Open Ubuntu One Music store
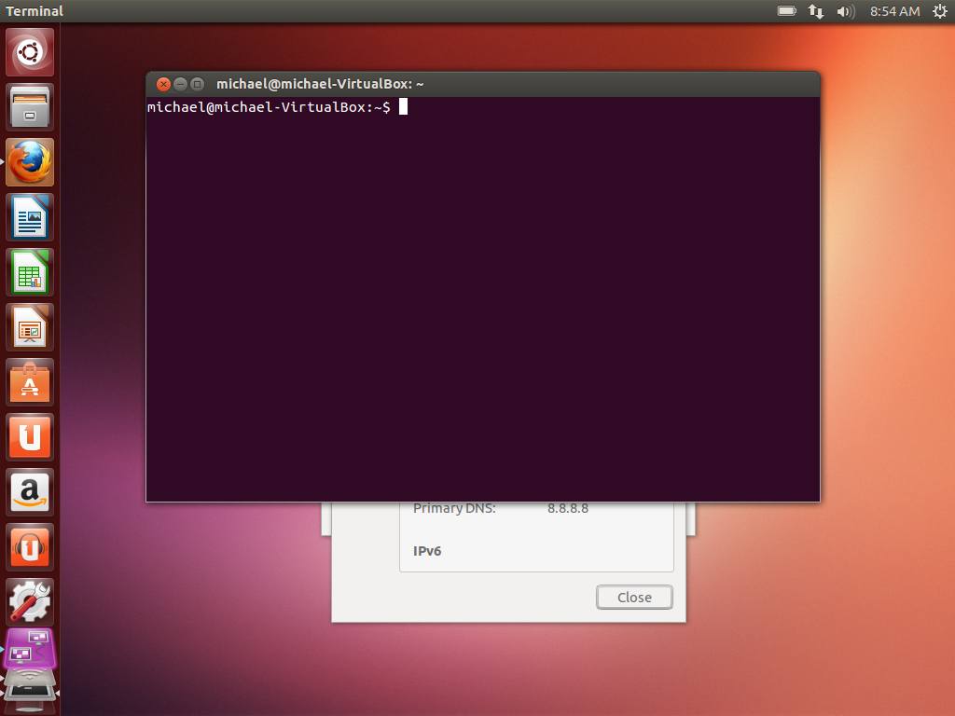This screenshot has width=955, height=716. [x=30, y=547]
